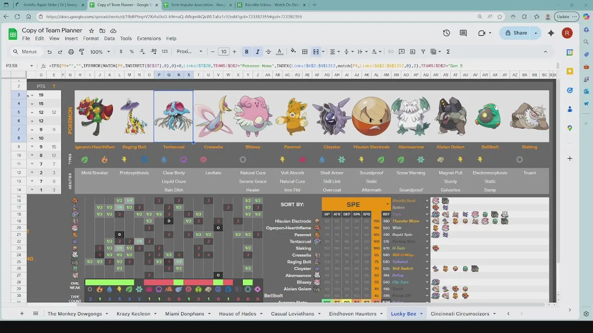Open text color picker
This screenshot has height=333, width=593.
pos(279,52)
